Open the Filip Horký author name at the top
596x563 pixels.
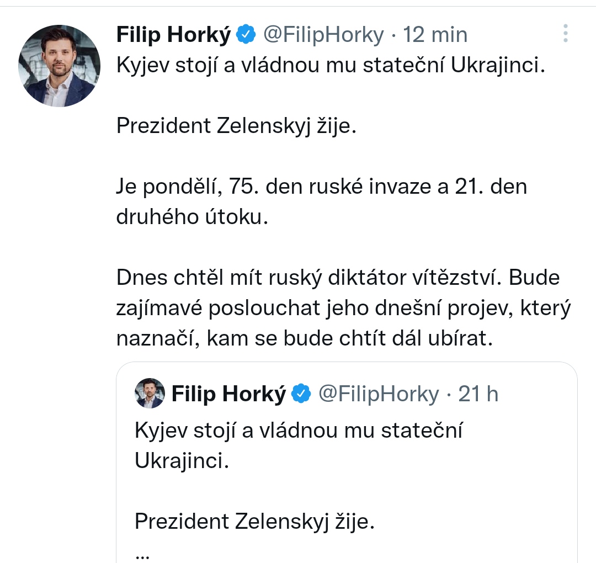174,35
